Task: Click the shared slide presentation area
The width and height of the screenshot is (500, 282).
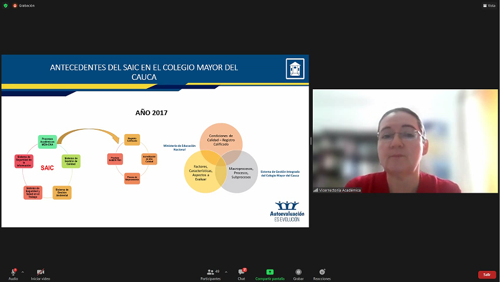Action: 155,141
